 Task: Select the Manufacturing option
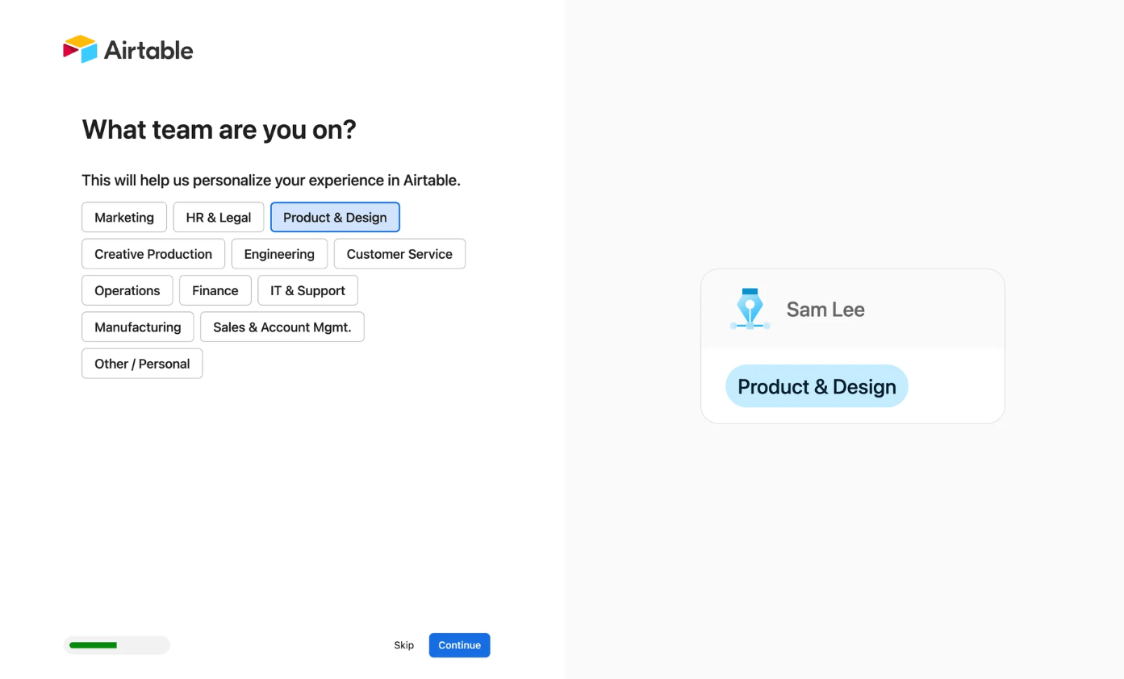[x=138, y=327]
